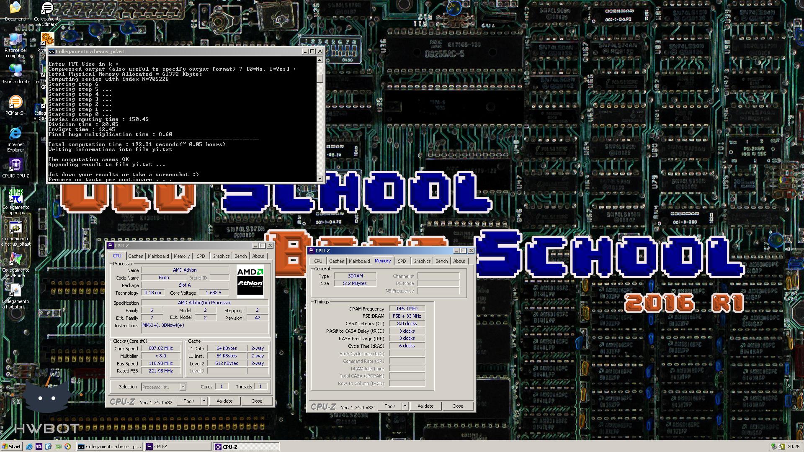
Task: Open Tools dropdown arrow in left CPU-Z
Action: coord(204,401)
